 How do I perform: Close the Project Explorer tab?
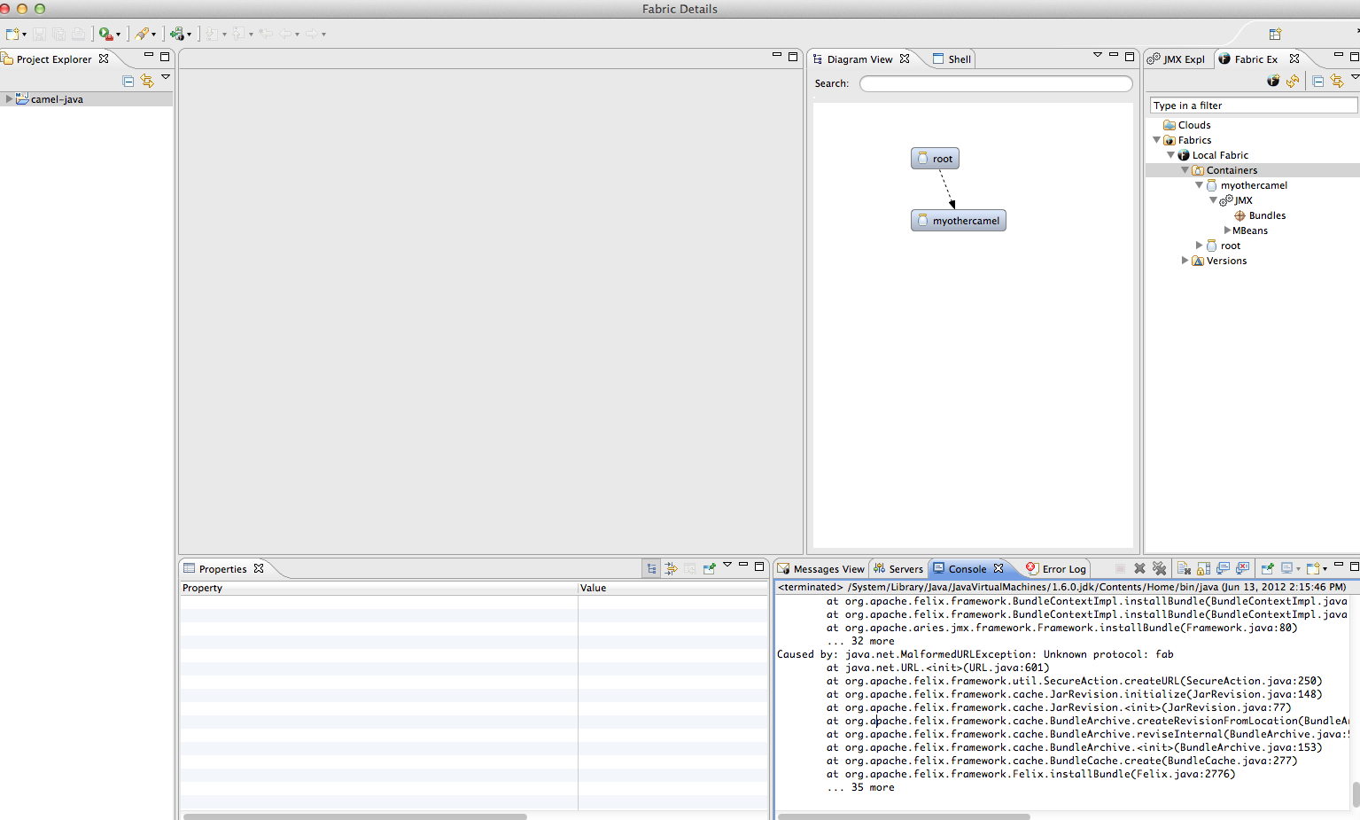(x=104, y=59)
